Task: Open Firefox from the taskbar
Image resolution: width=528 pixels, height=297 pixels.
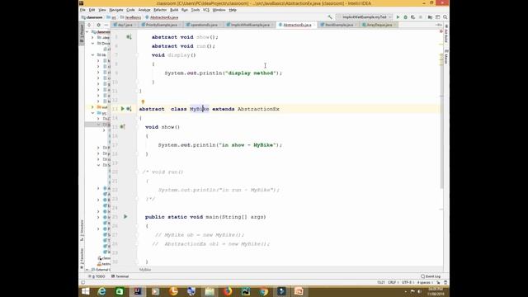Action: [228, 291]
